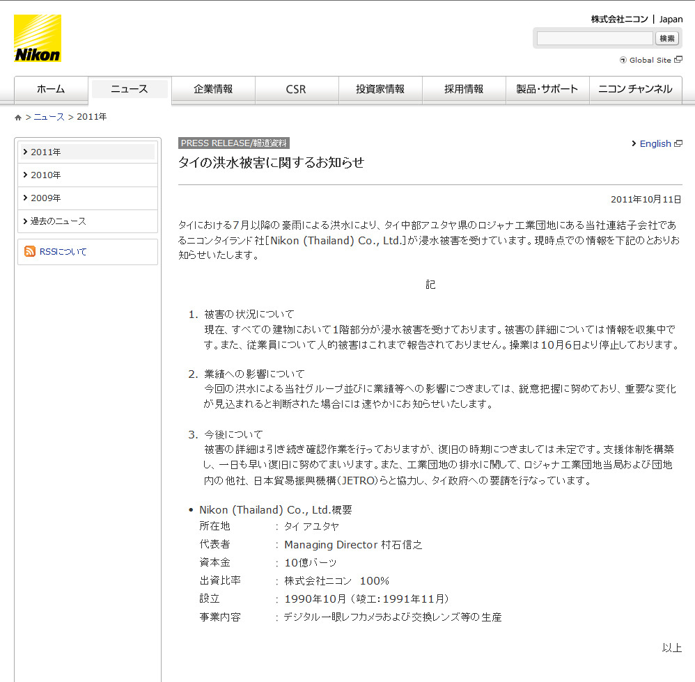Open the ニコン チャンネル navigation tab
This screenshot has height=682, width=695.
point(636,90)
